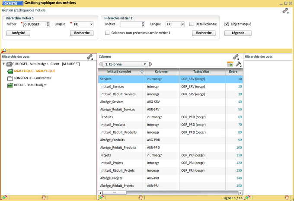The height and width of the screenshot is (201, 294).
Task: Click pencil edit icon at bottom of Colonne panel
Action: coord(101,197)
